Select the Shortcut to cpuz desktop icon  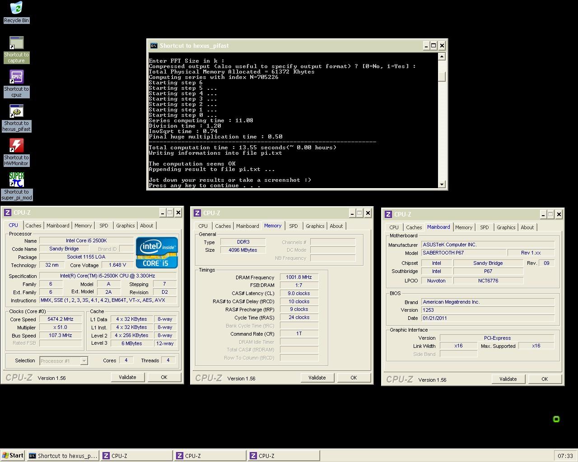click(16, 84)
